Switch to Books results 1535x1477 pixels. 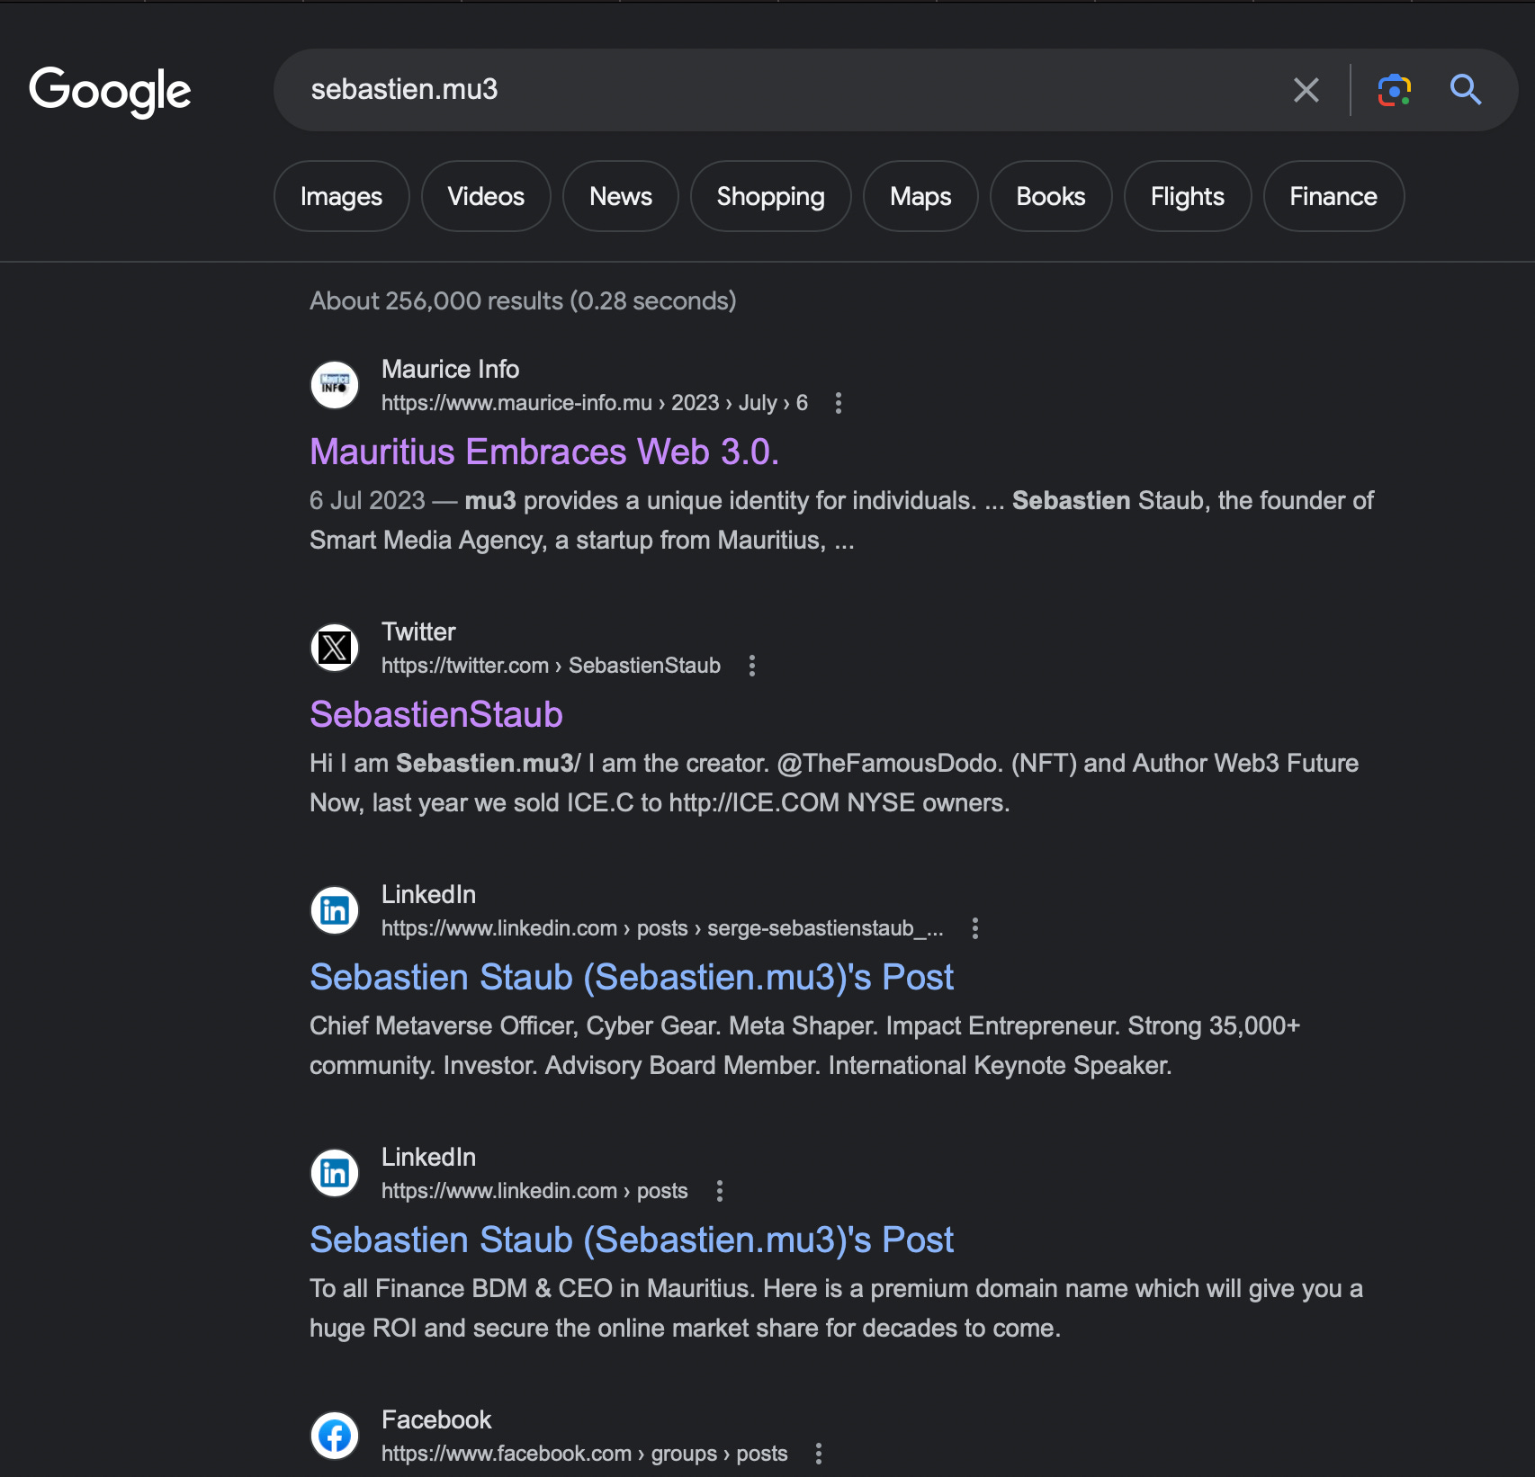click(x=1051, y=196)
